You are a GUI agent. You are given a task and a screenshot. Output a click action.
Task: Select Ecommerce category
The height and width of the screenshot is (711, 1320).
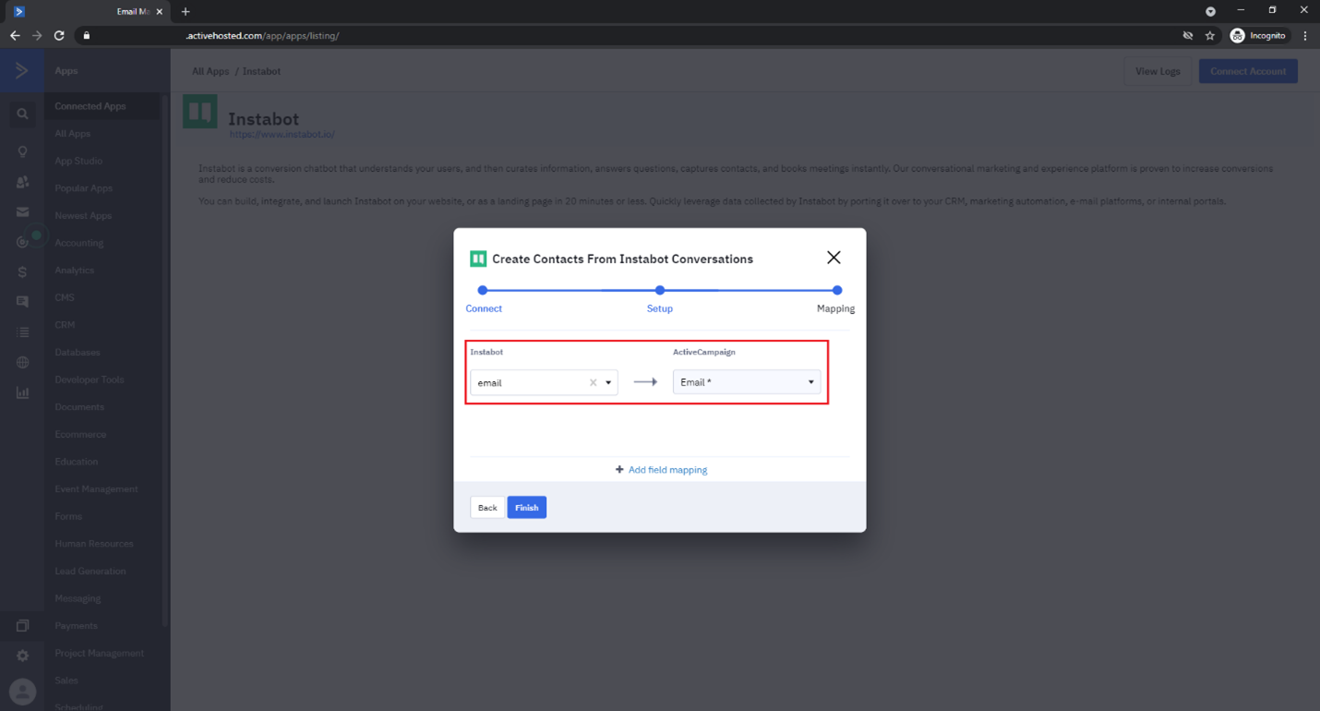(80, 434)
